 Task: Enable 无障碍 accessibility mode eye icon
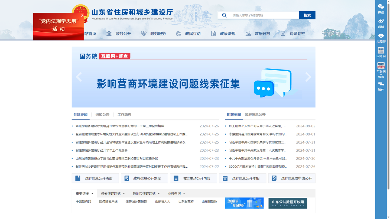click(x=381, y=36)
